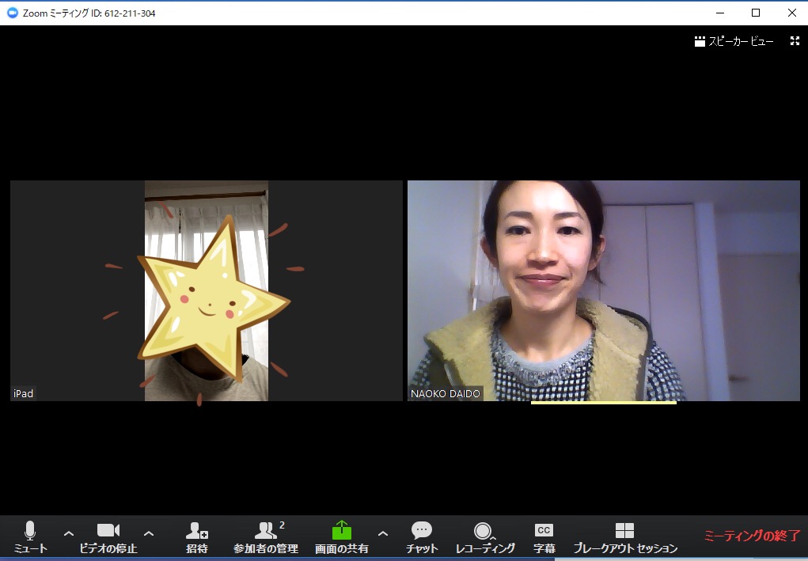
Task: Click ミーティングの終了 to end meeting
Action: (752, 536)
